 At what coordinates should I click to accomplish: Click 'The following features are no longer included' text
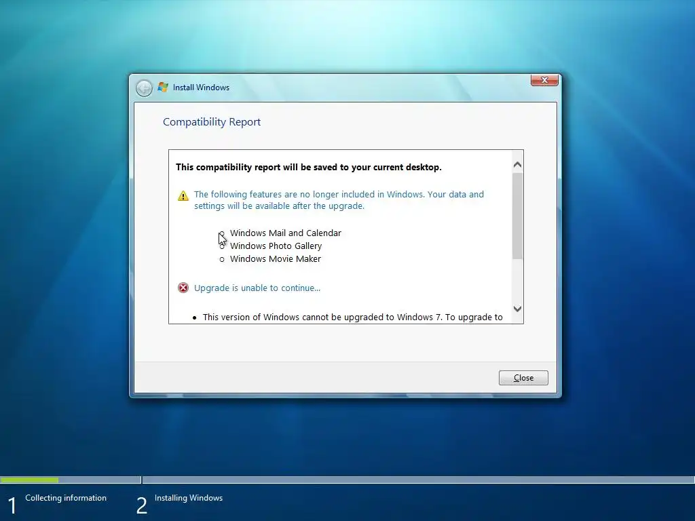339,200
